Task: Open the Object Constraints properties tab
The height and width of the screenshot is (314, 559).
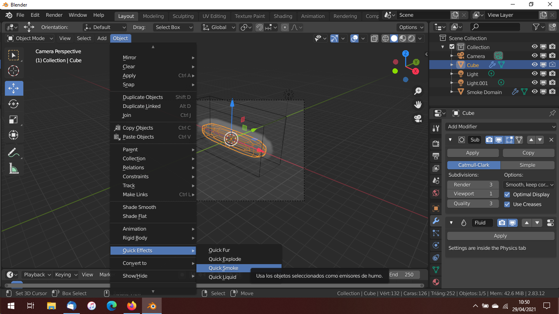Action: tap(436, 258)
